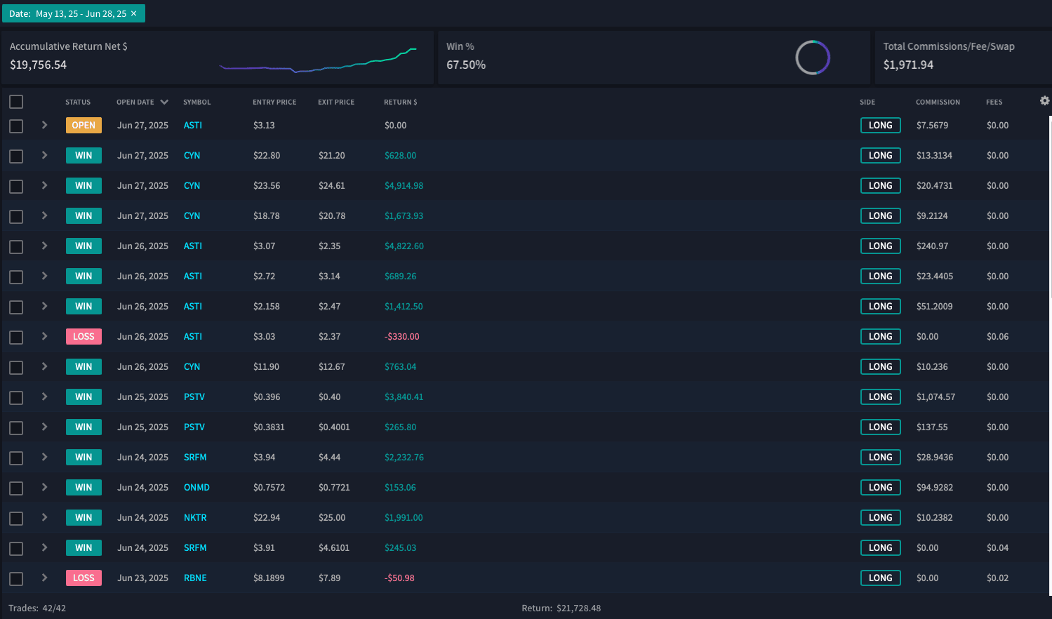Click the LOSS badge on the RBNE row

click(x=84, y=578)
